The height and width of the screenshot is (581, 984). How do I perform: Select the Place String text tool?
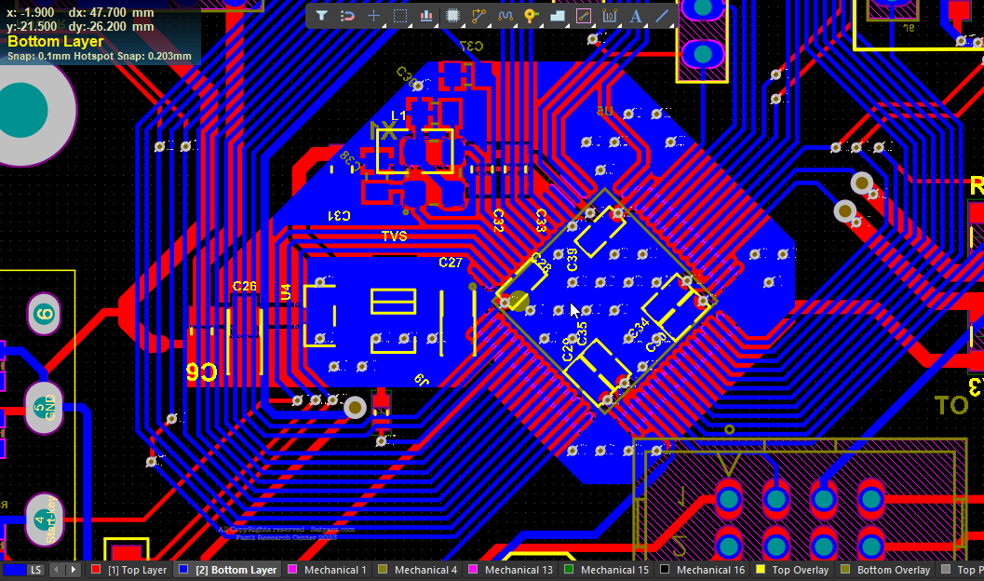(637, 16)
